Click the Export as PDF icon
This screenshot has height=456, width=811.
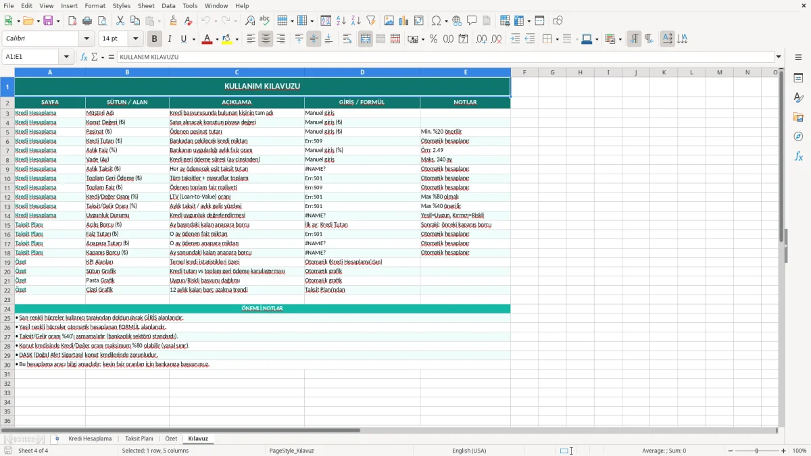click(x=72, y=21)
